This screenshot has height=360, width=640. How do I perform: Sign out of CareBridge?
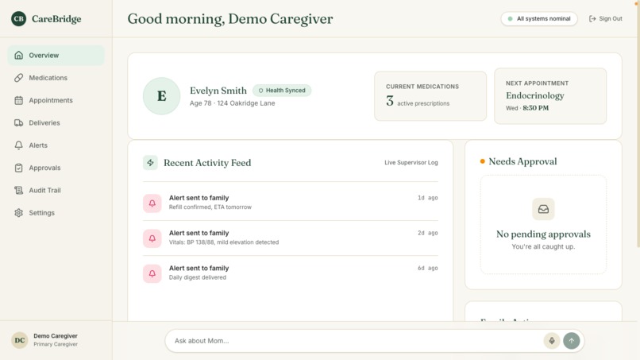click(605, 19)
